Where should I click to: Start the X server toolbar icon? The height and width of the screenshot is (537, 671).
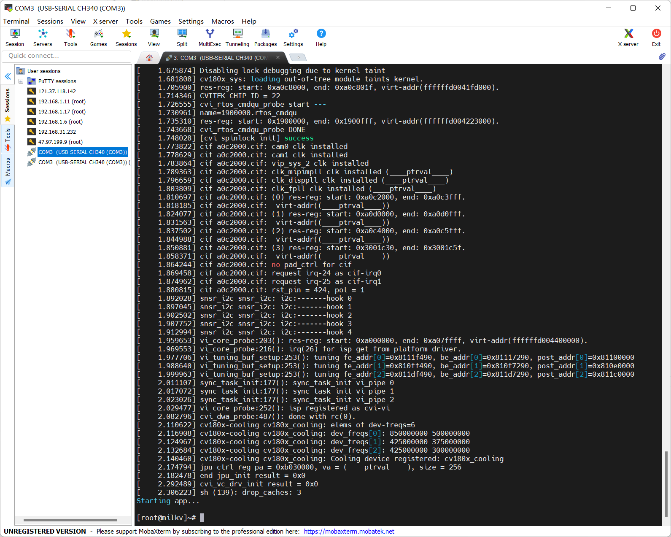628,37
